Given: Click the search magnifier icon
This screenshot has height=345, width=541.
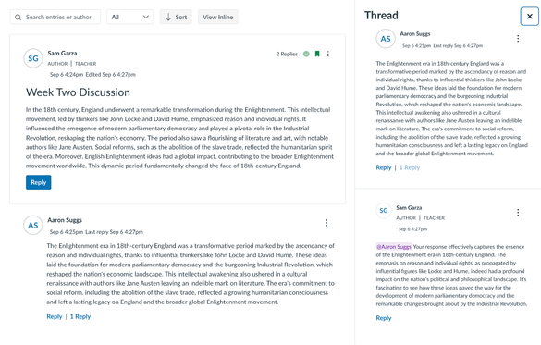Looking at the screenshot, I should click(18, 17).
